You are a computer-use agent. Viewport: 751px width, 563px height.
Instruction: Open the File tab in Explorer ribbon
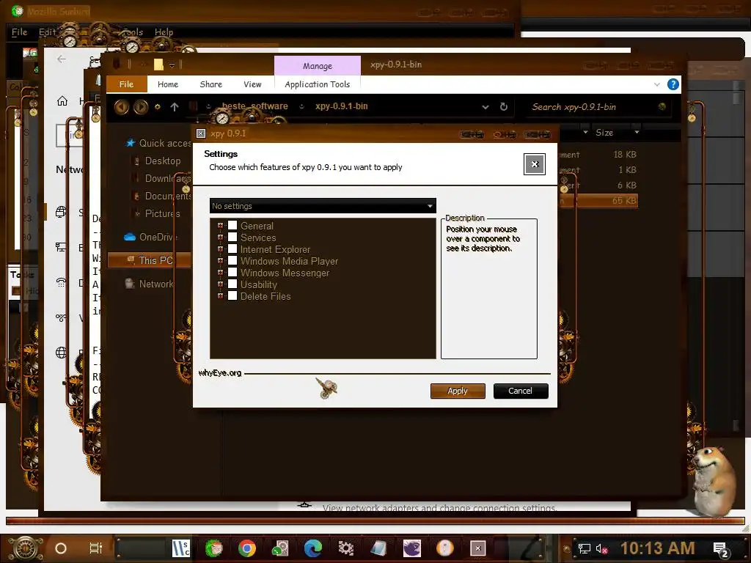tap(126, 84)
